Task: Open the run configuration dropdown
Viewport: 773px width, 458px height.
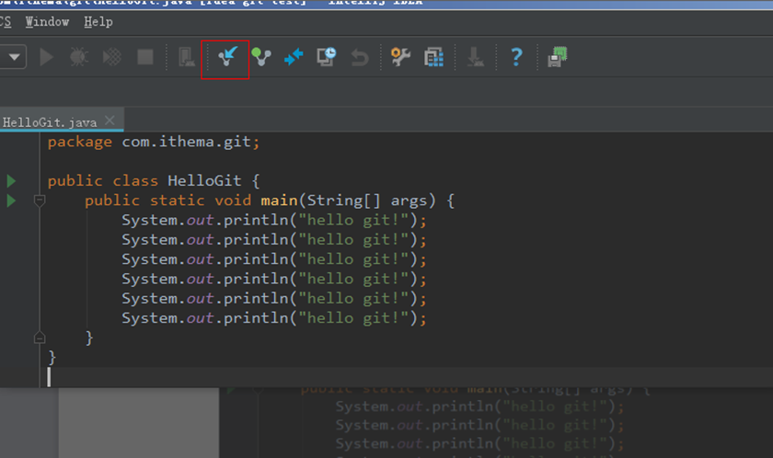Action: coord(13,57)
